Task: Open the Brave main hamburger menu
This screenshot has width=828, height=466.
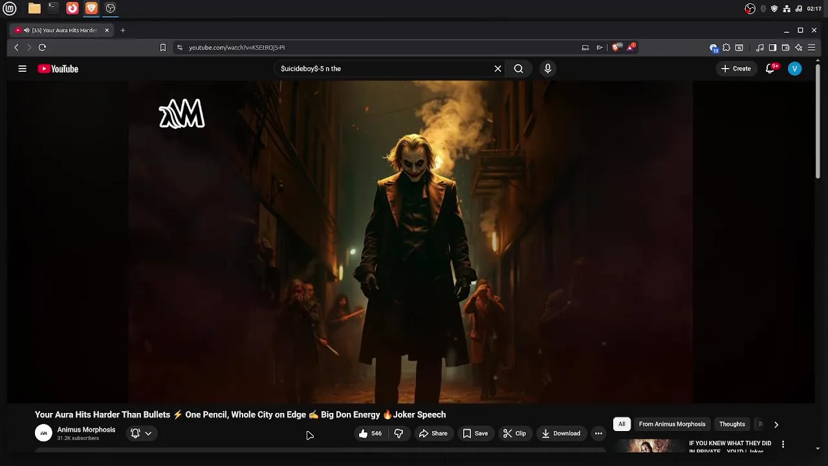Action: (811, 47)
